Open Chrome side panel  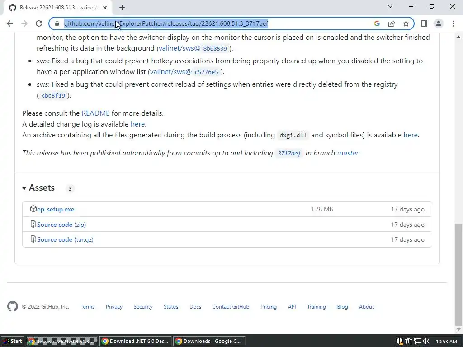click(424, 23)
